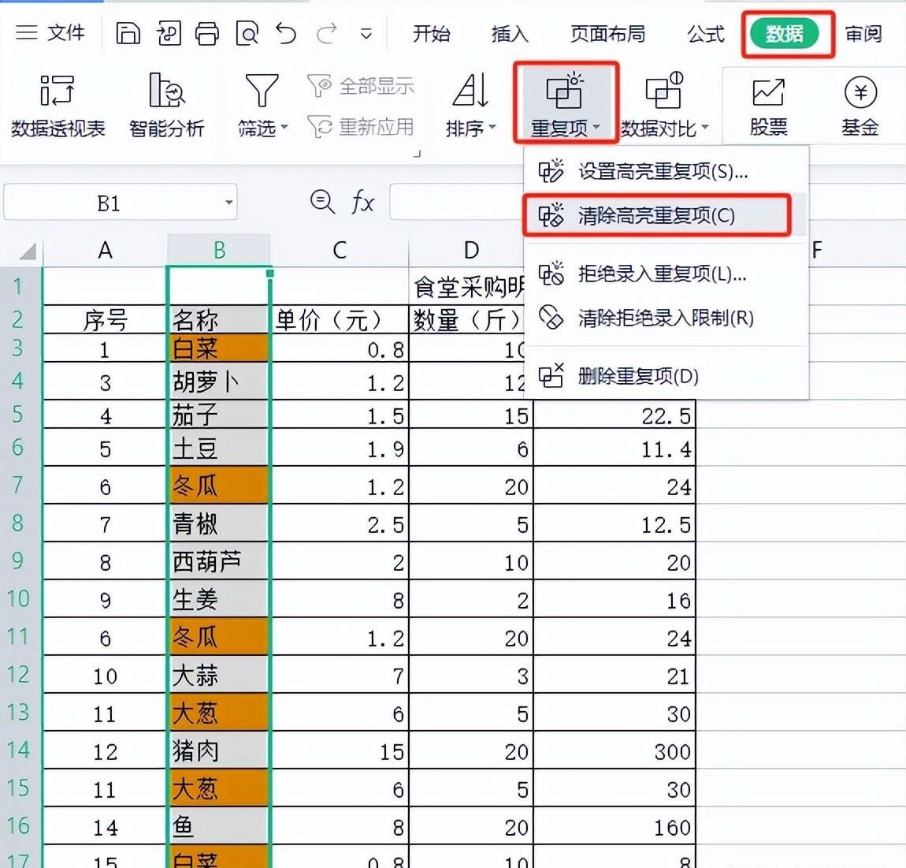Click cell with value 160
906x868 pixels.
point(615,826)
